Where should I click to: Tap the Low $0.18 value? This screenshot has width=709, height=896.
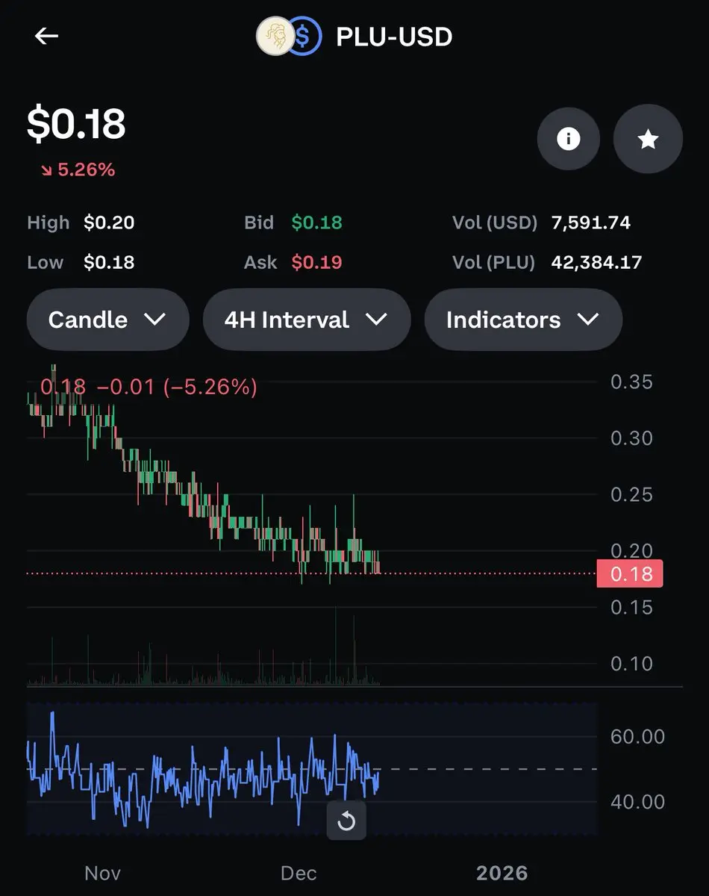[x=109, y=262]
